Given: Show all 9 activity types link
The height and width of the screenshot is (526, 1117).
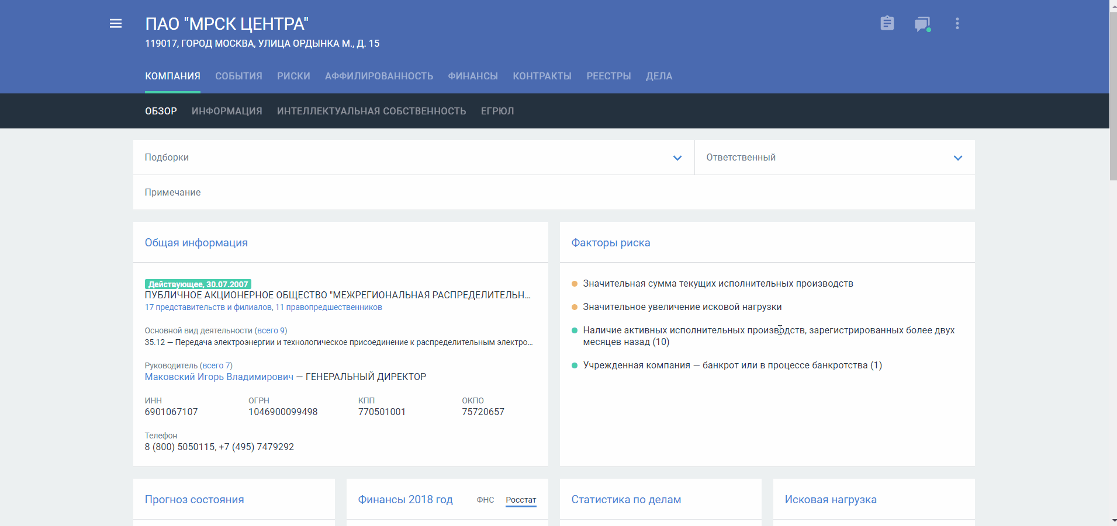Looking at the screenshot, I should pos(271,330).
